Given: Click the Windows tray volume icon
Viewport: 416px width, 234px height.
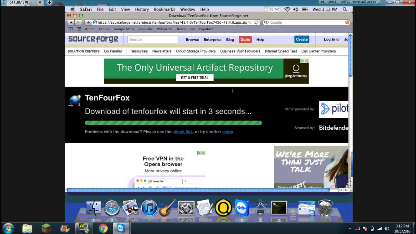Looking at the screenshot, I should point(387,228).
